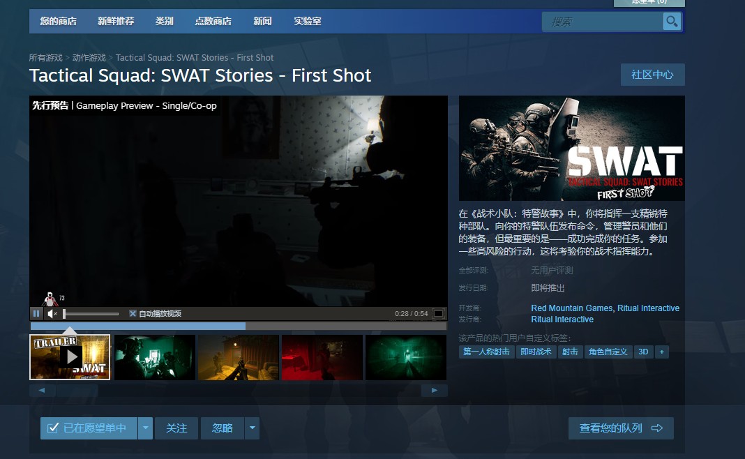Uncheck the 自动播放视频 checkbox

click(133, 314)
